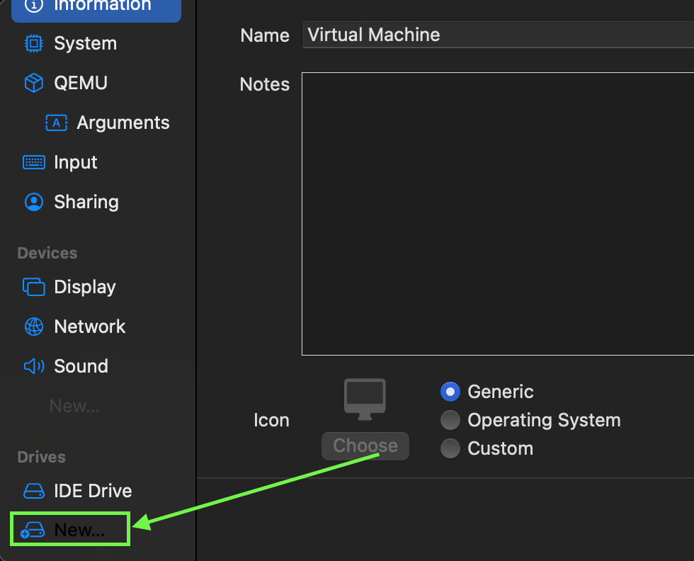Click New... under Devices section
Image resolution: width=694 pixels, height=561 pixels.
pos(74,406)
